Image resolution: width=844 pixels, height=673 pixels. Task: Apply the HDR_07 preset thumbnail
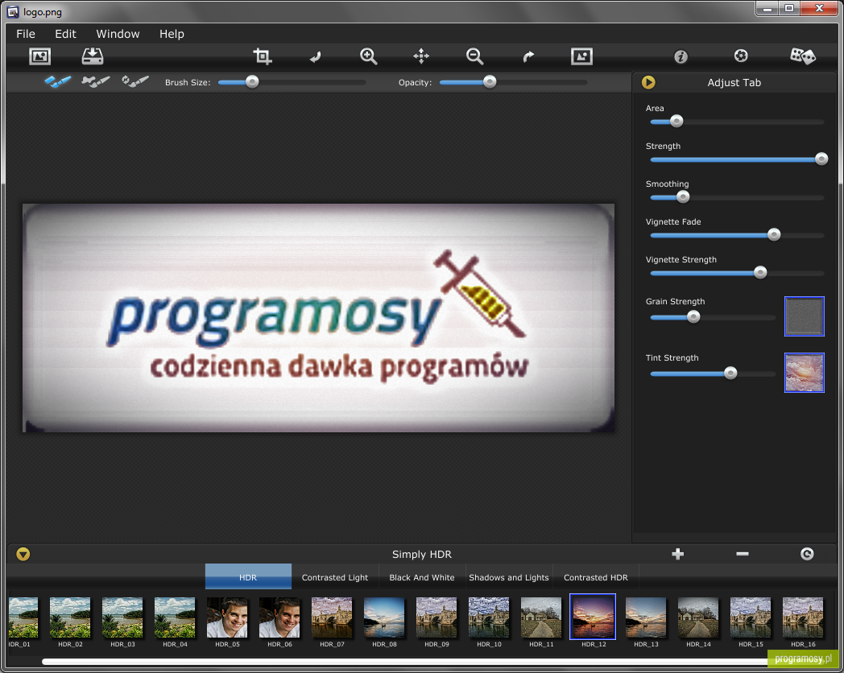click(332, 617)
